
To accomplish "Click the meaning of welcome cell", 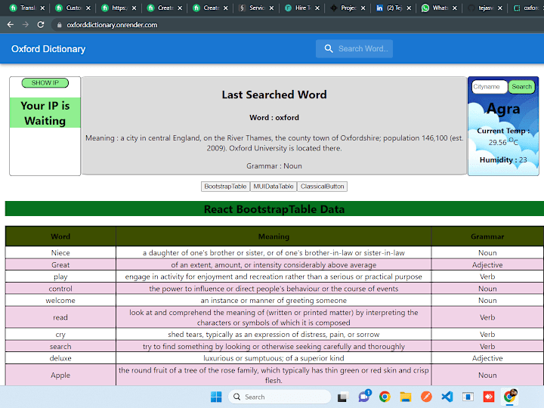I will pos(274,301).
